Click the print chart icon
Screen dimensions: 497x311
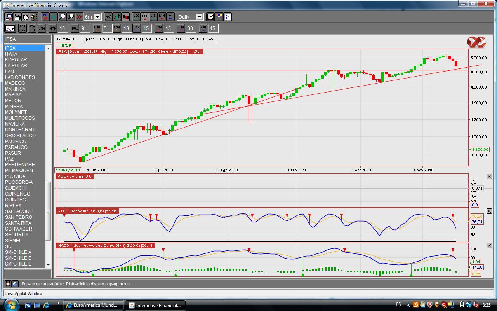(x=17, y=17)
